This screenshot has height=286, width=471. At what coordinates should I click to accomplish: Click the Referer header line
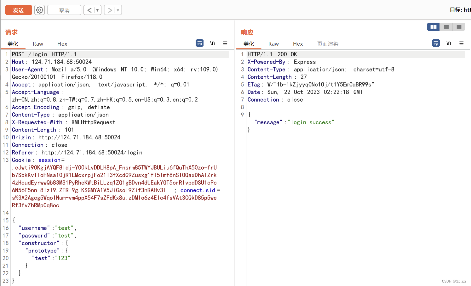[x=77, y=153]
